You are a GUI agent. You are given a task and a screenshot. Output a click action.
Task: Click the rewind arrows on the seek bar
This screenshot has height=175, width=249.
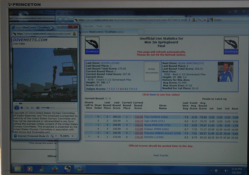coord(17,103)
